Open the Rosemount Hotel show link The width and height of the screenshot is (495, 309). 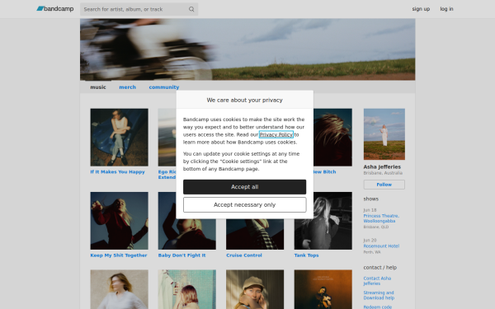coord(381,246)
